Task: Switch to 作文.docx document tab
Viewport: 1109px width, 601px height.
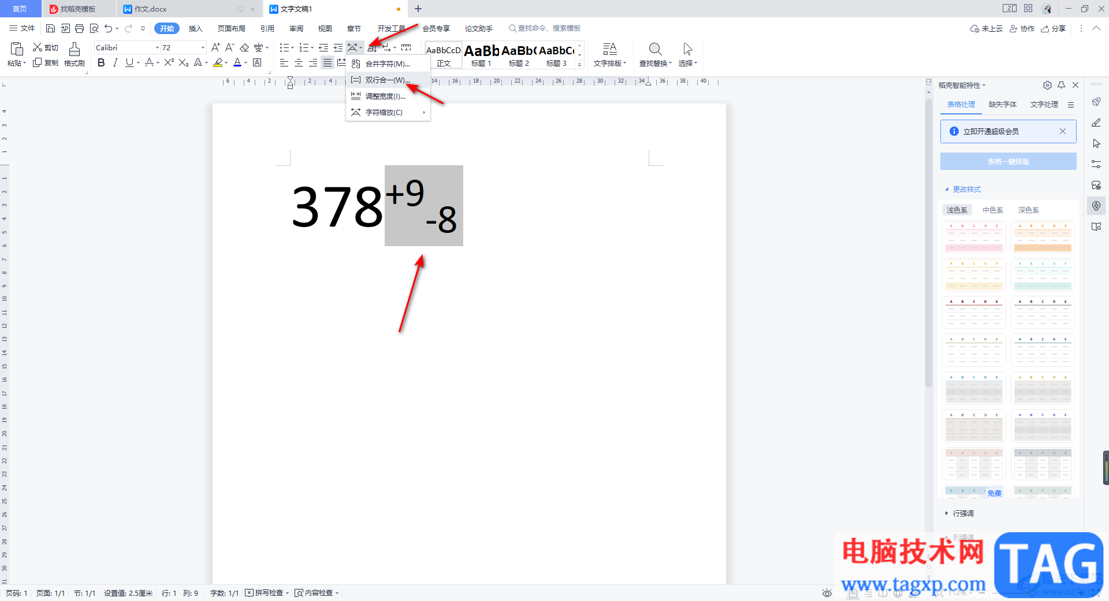Action: click(151, 9)
